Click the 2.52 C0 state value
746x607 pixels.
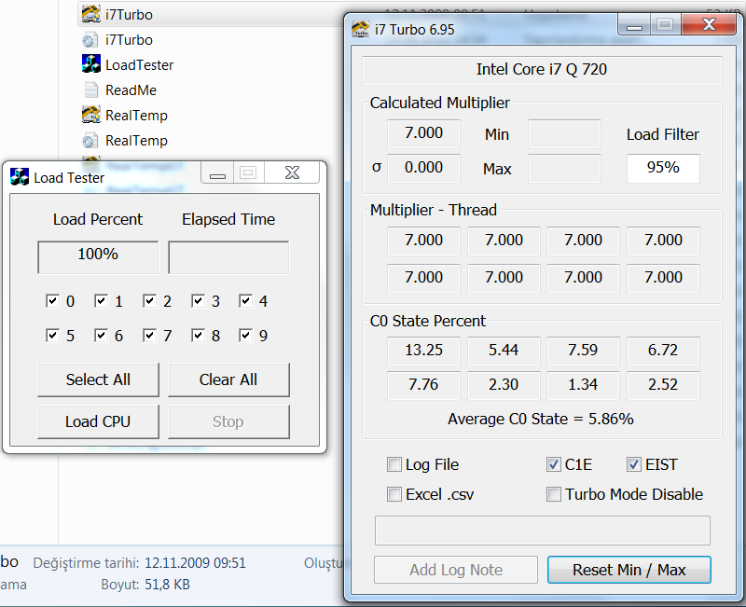tap(663, 385)
